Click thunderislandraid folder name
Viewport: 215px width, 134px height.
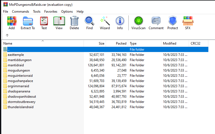pyautogui.click(x=20, y=107)
